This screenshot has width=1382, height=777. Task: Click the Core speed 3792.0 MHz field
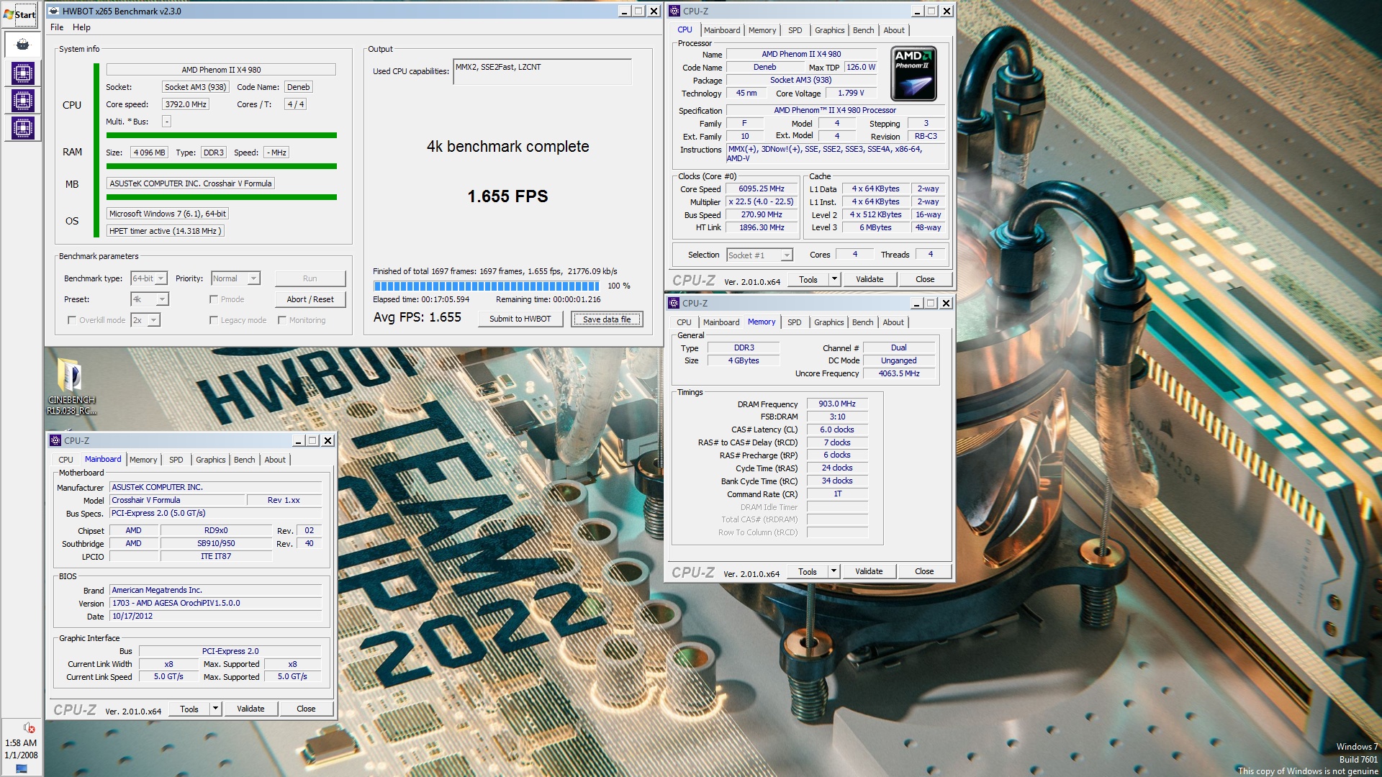click(186, 104)
